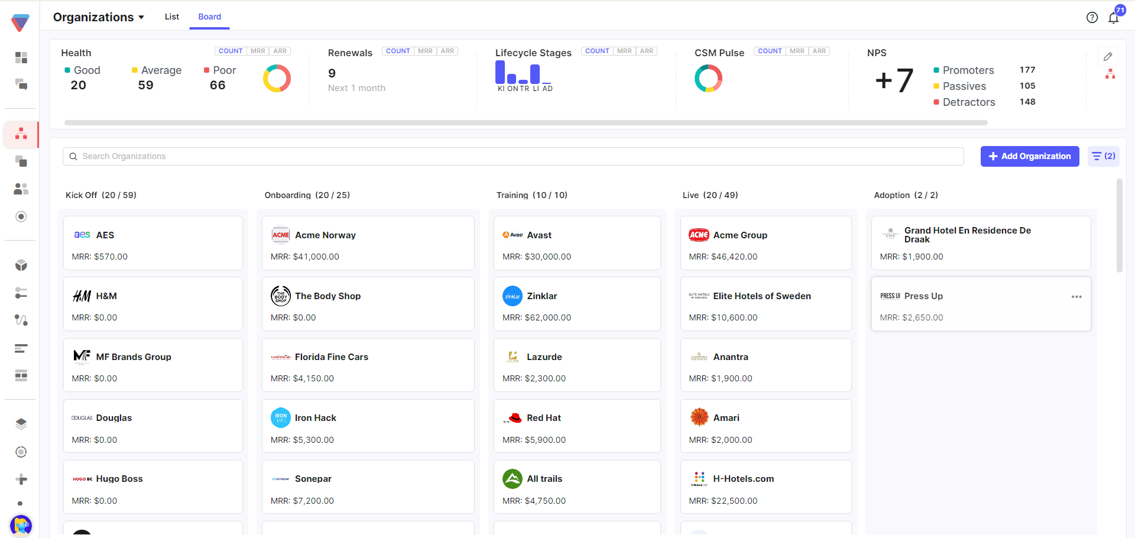Viewport: 1135px width, 538px height.
Task: Click the CSM Pulse donut chart
Action: [x=709, y=79]
